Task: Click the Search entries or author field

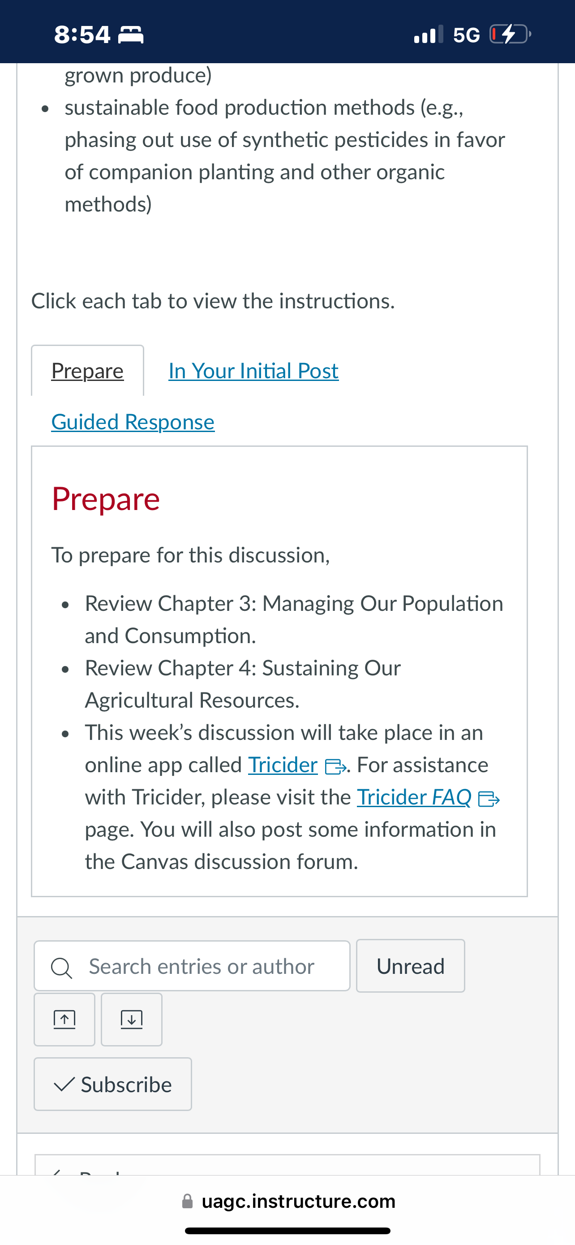Action: (192, 966)
